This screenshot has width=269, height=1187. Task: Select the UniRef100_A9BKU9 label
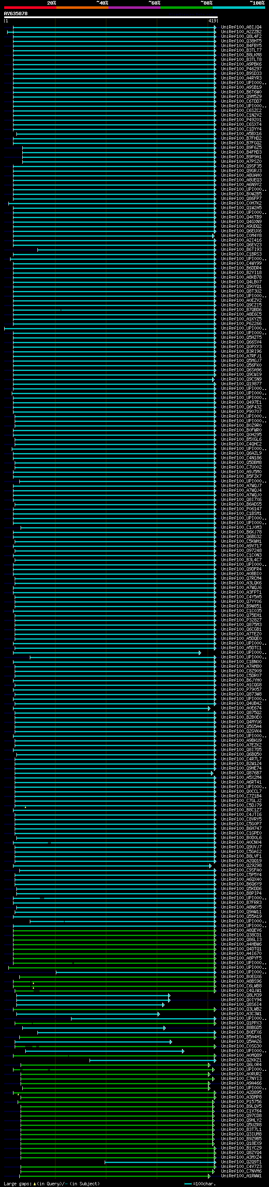coord(241,741)
